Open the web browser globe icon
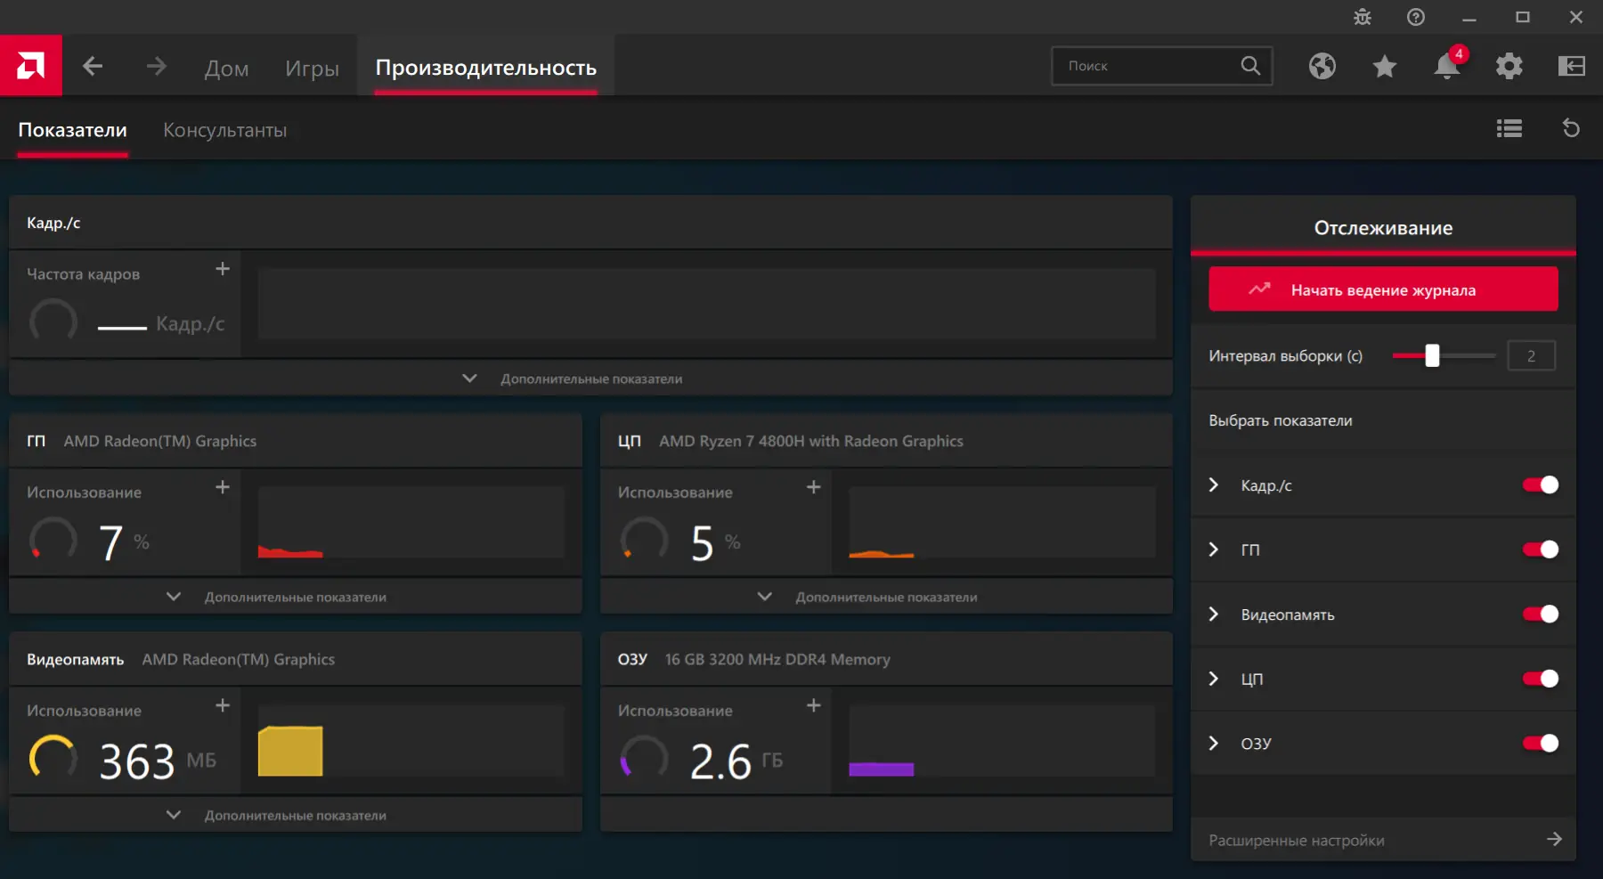The image size is (1603, 879). 1322,66
